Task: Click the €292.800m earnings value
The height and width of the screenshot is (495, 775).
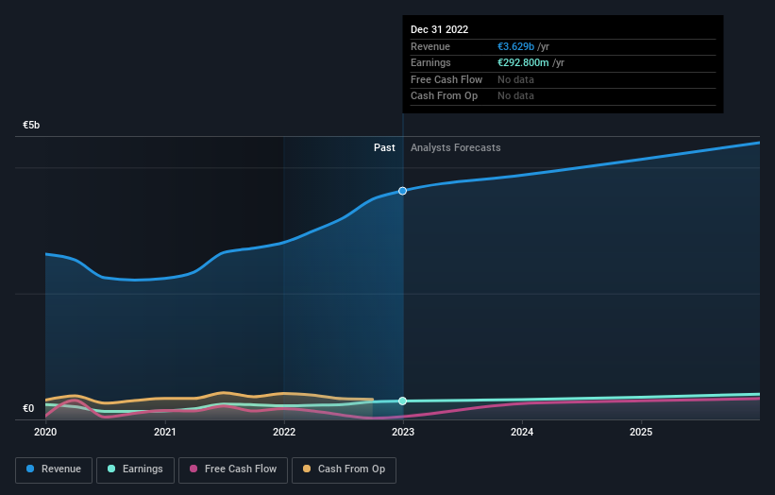Action: (523, 62)
